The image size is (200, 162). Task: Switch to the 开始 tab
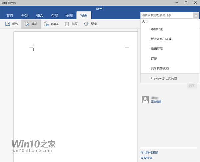[25, 15]
